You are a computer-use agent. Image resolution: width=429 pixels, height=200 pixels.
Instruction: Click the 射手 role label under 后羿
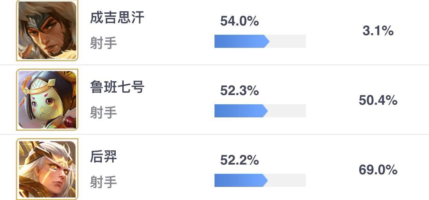coord(104,182)
